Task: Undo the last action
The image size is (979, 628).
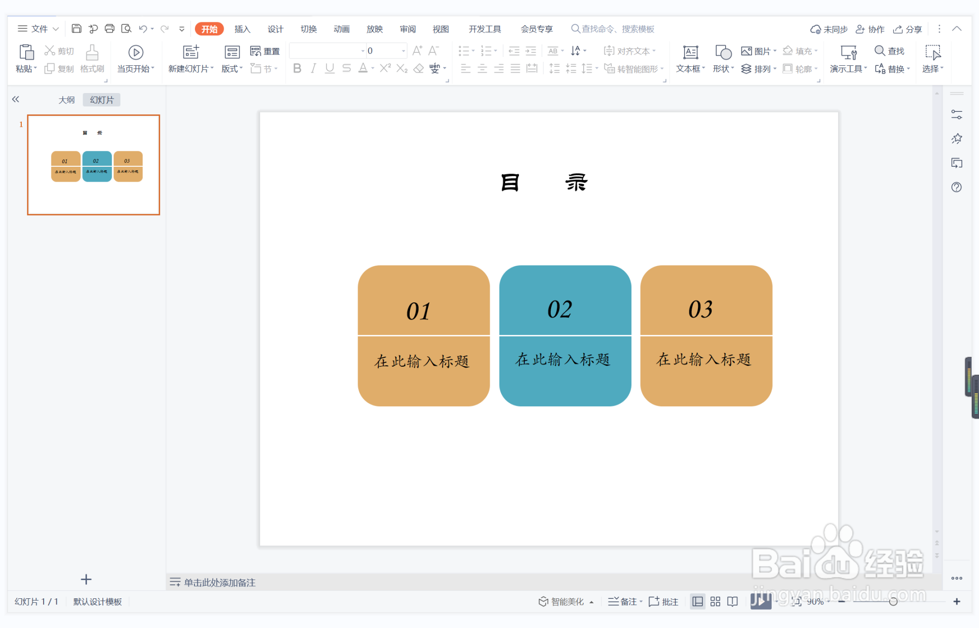Action: [143, 29]
